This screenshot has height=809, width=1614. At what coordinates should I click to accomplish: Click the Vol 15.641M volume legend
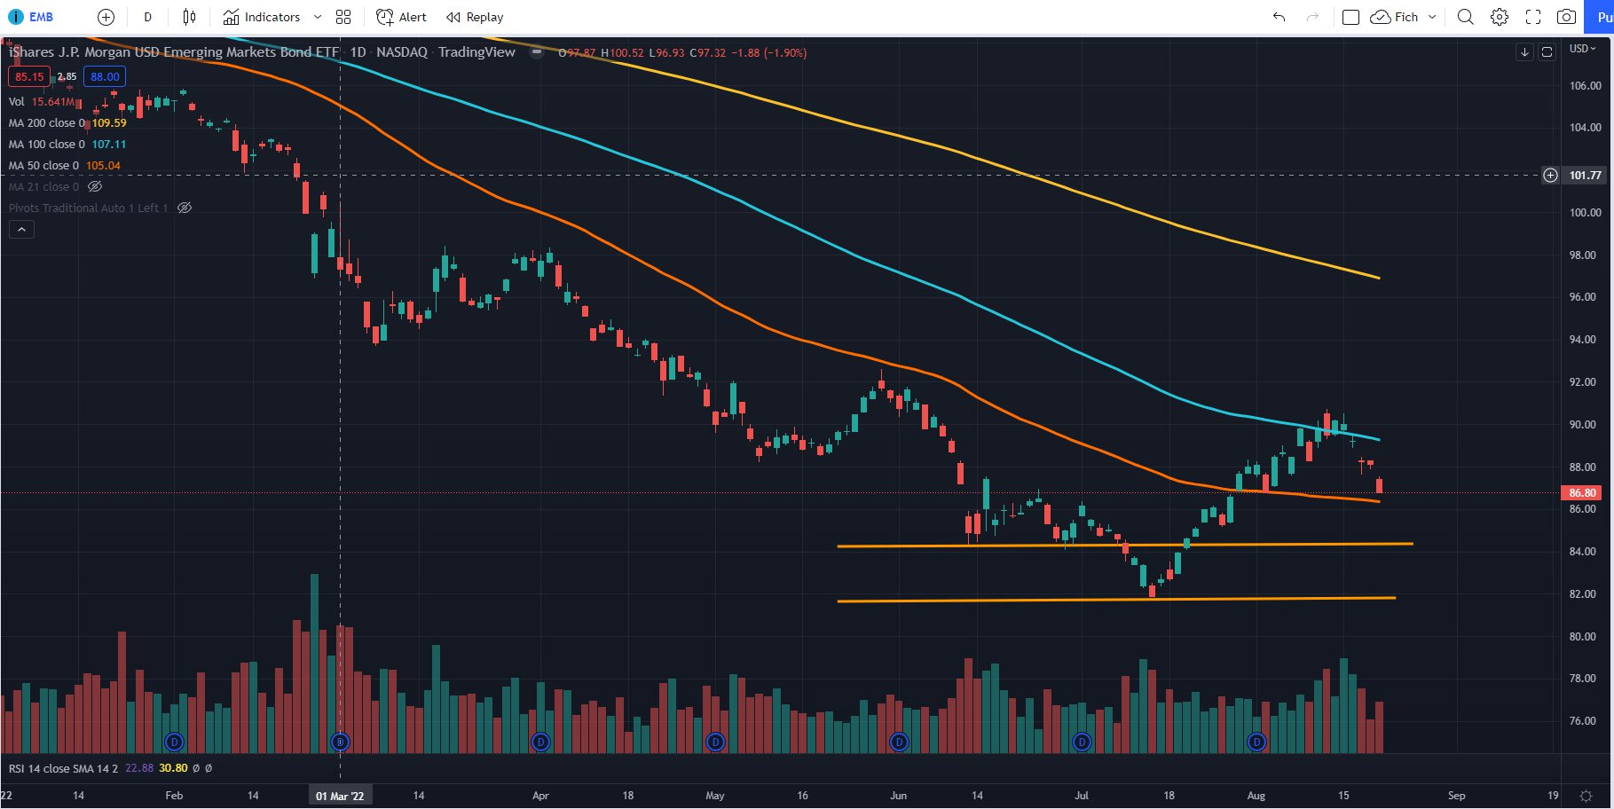click(42, 102)
